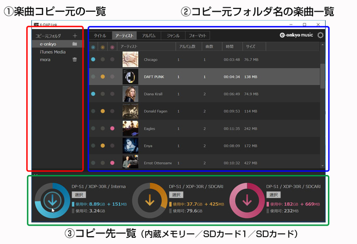Toggle blue dot for Diana Krall

pyautogui.click(x=93, y=94)
